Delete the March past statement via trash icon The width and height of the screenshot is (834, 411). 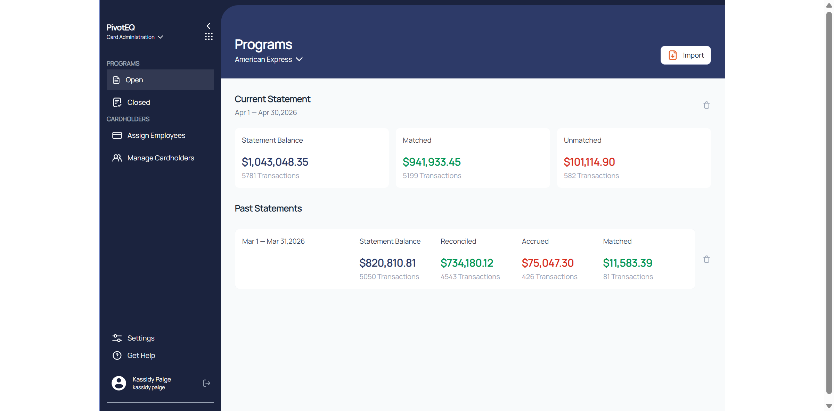click(706, 259)
